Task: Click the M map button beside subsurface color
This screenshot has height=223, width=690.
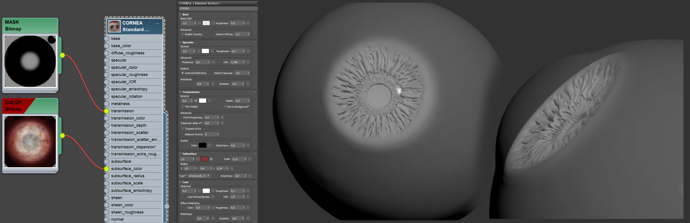Action: pyautogui.click(x=211, y=159)
